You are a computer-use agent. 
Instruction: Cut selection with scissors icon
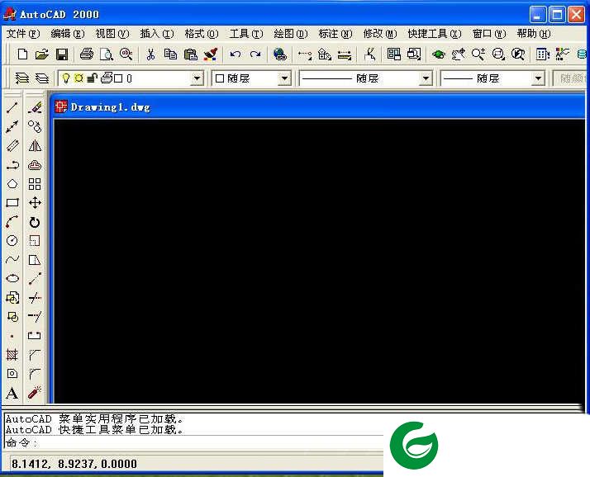150,54
